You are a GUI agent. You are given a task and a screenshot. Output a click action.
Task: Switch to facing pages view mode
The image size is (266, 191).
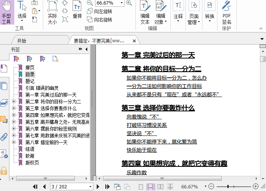tap(161, 186)
